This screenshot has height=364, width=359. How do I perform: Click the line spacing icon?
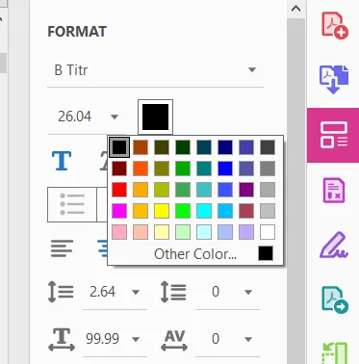tap(61, 292)
